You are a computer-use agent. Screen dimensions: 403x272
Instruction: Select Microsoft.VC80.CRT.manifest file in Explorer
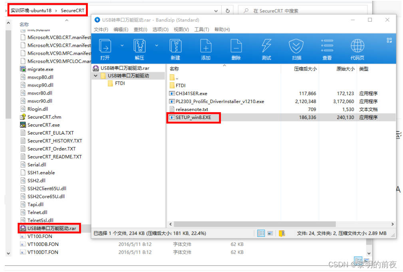point(56,37)
